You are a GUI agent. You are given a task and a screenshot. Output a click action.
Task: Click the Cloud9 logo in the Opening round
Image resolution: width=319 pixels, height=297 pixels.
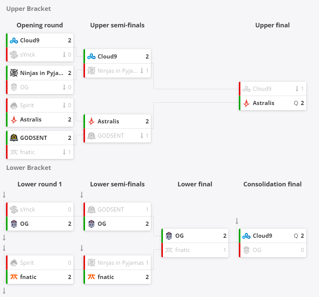click(x=14, y=40)
